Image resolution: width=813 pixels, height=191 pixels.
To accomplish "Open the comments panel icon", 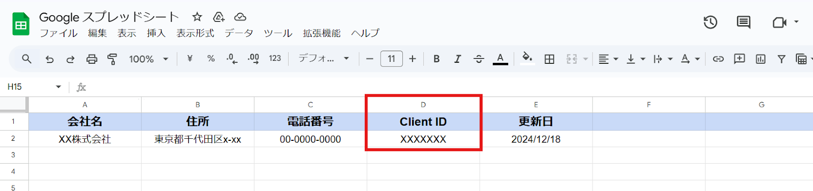I will pyautogui.click(x=743, y=22).
